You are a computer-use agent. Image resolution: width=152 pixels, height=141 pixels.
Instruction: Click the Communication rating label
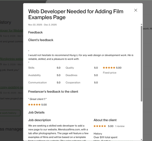coord(37,83)
